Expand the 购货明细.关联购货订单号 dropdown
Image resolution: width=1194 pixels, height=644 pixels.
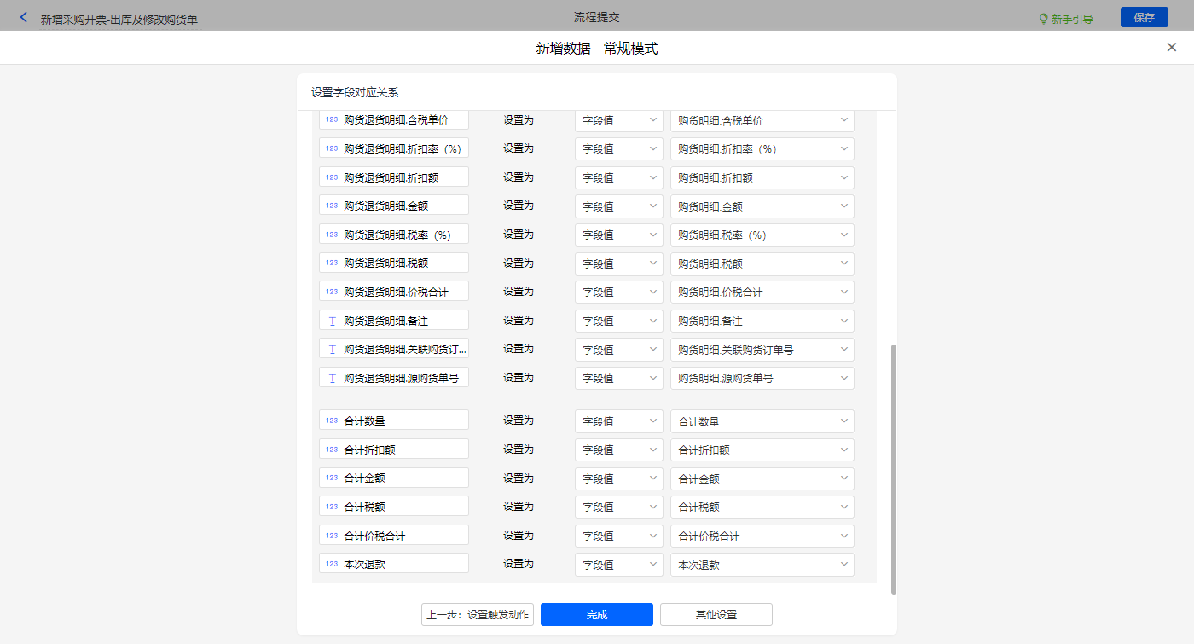point(762,350)
